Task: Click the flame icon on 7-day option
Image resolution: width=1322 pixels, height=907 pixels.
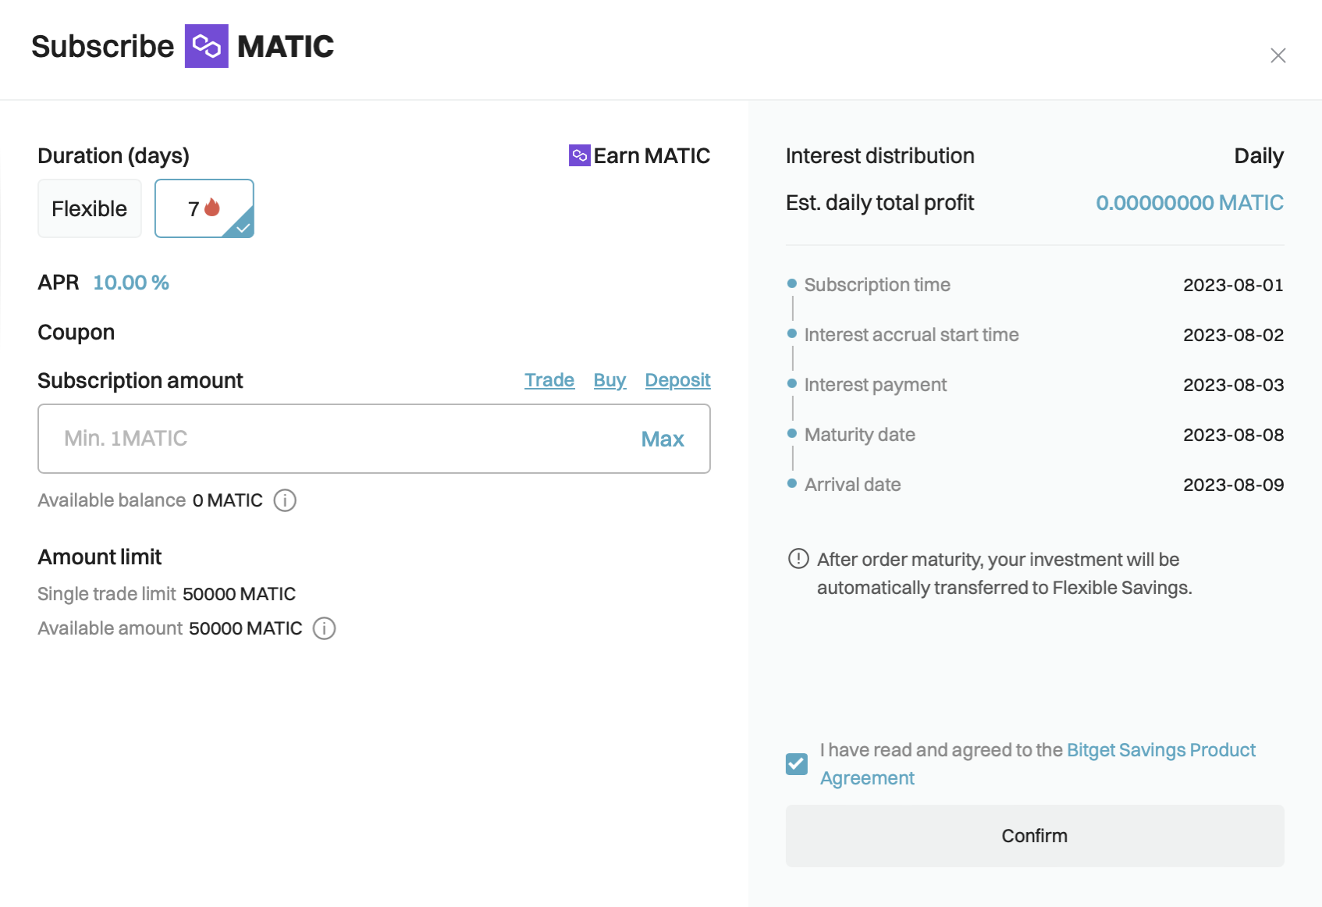Action: pos(211,208)
